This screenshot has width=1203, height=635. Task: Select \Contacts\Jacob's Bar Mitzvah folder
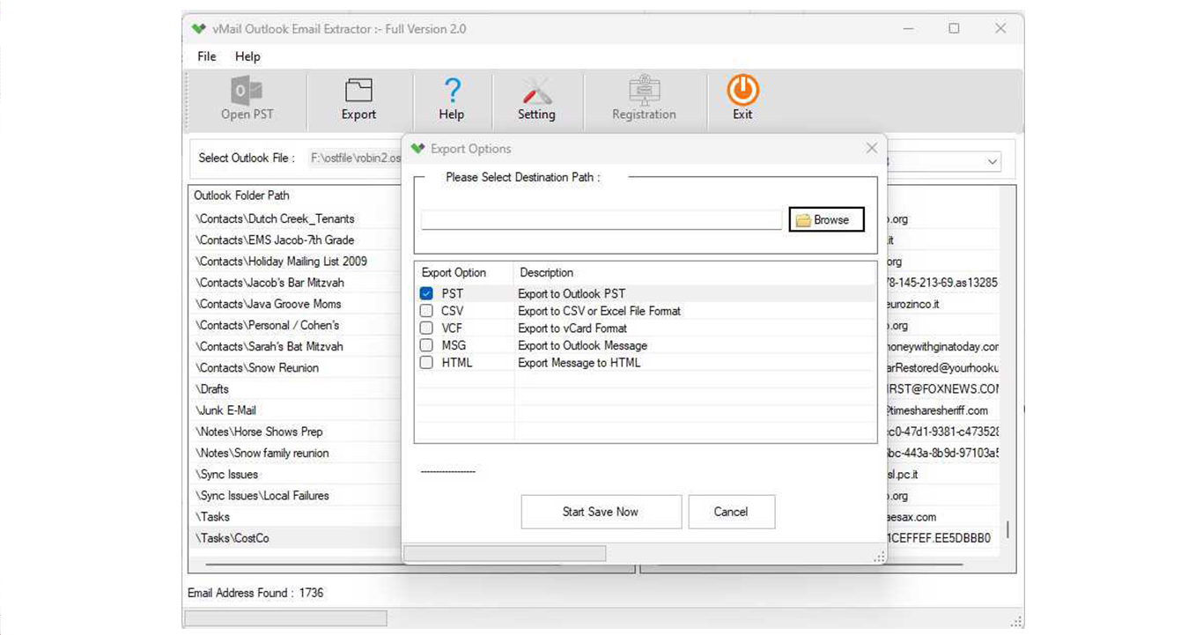coord(295,283)
